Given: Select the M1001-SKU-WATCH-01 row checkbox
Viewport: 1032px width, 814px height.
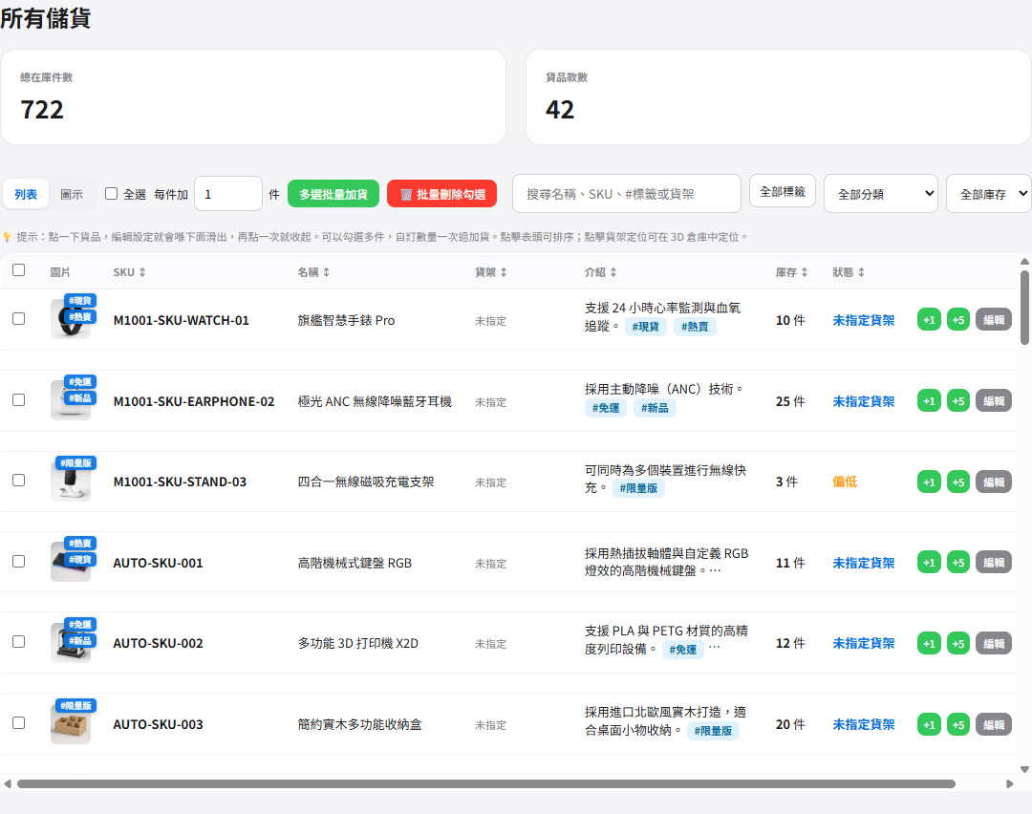Looking at the screenshot, I should pyautogui.click(x=18, y=318).
